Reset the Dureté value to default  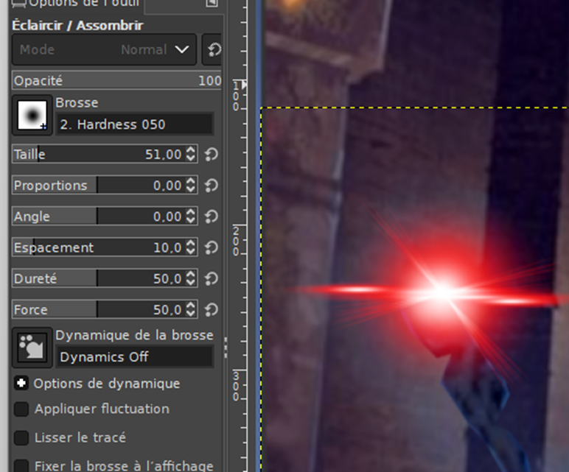(212, 278)
